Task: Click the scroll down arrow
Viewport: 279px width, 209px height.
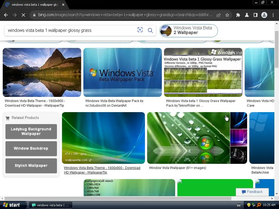Action: pos(277,194)
